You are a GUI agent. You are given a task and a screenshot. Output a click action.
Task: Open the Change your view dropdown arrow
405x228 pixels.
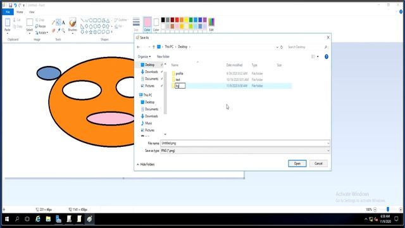pos(318,56)
